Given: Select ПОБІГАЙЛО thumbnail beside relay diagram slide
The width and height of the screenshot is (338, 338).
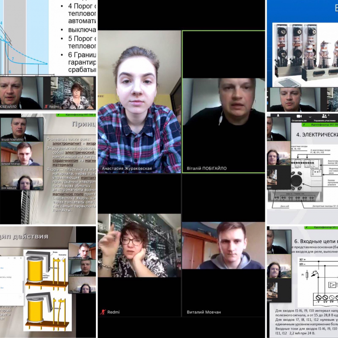Looking at the screenshot, I should tap(82, 268).
